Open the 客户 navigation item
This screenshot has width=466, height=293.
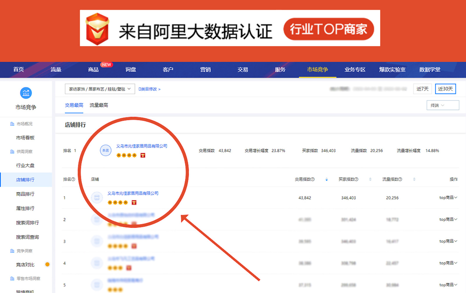[168, 70]
